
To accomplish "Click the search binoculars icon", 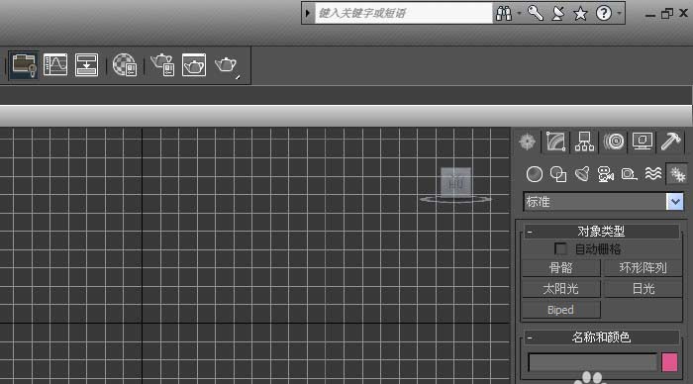I will tap(504, 13).
